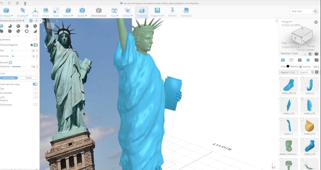Click the copy icon in top bar
The width and height of the screenshot is (321, 170).
[17, 4]
